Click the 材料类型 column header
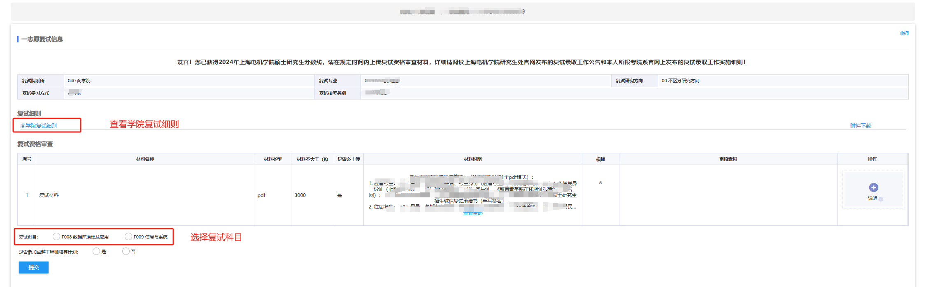Image resolution: width=926 pixels, height=287 pixels. (x=272, y=159)
